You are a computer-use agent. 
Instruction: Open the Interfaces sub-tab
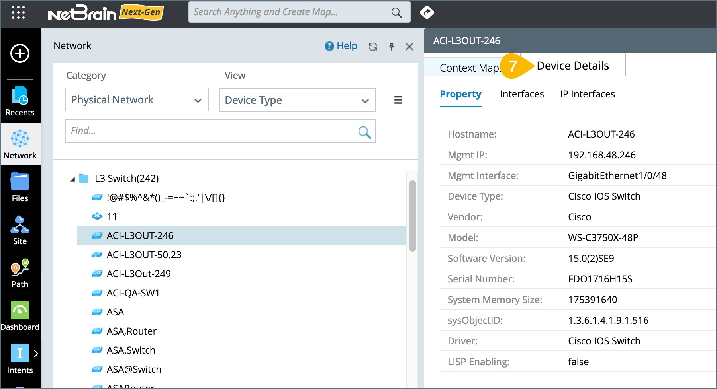point(522,94)
